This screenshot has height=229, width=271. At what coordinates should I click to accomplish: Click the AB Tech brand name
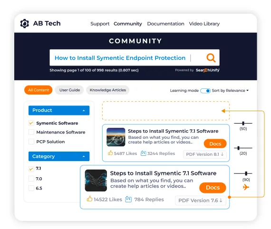pos(47,23)
